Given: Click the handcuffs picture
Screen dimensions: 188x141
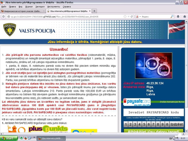Looking at the screenshot, I should click(154, 65).
